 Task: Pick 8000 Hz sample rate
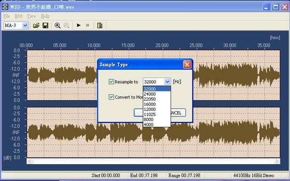(x=157, y=120)
